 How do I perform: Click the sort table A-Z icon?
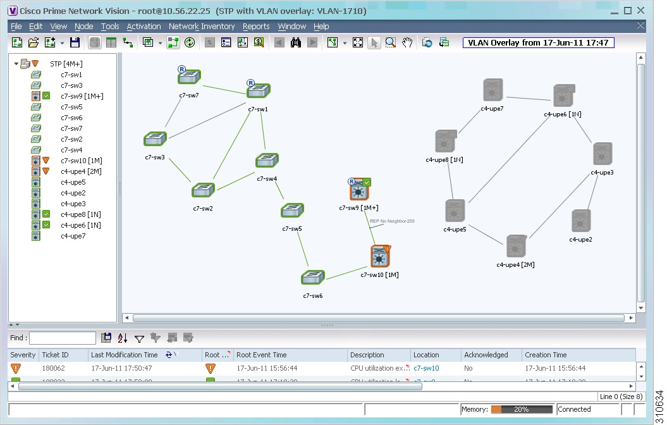(123, 338)
